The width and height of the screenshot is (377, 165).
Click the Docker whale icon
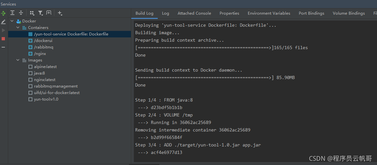(19, 21)
